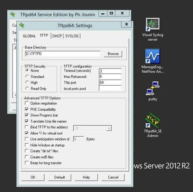Switch to the DHCP tab
The width and height of the screenshot is (193, 192).
pyautogui.click(x=57, y=36)
